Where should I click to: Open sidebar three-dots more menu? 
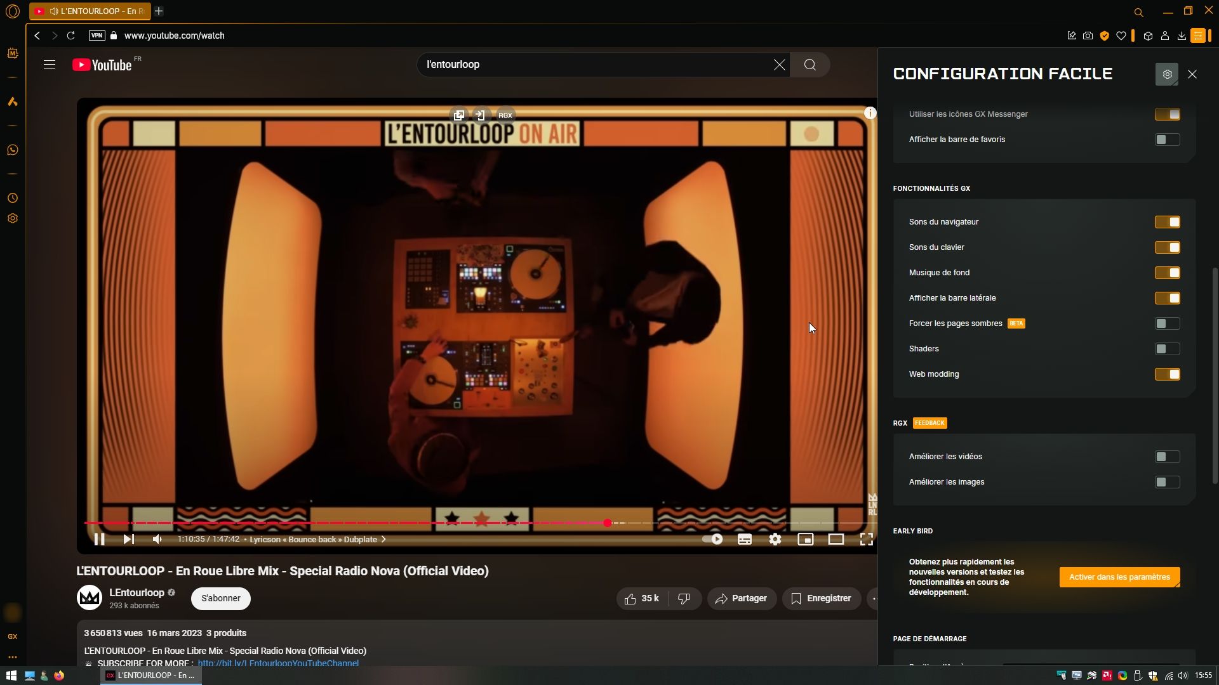13,657
